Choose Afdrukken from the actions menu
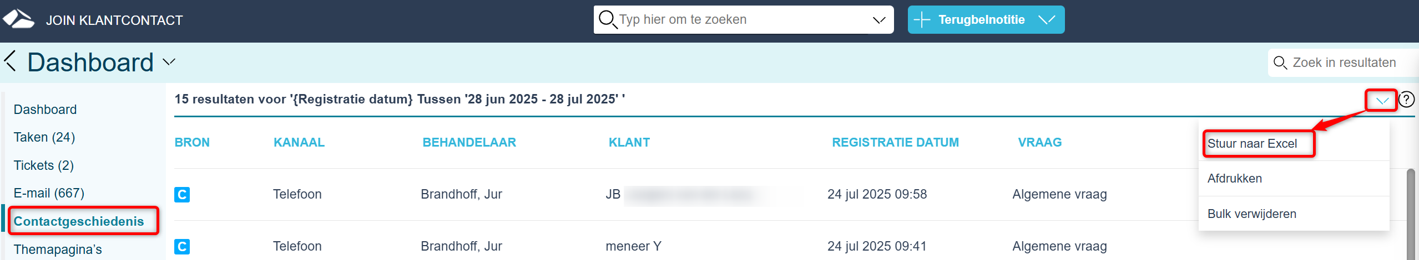 (x=1235, y=179)
